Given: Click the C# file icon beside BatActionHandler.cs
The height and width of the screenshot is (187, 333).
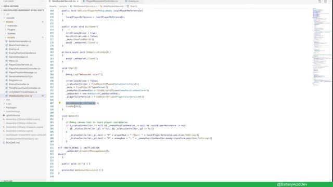Looking at the screenshot, I should tap(7, 42).
